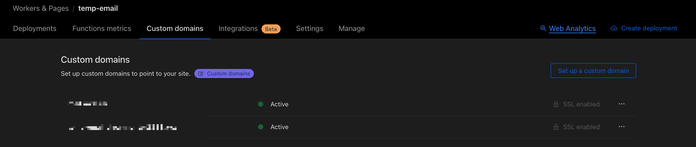Click the green Active status dot of the first domain
This screenshot has height=147, width=696.
point(261,104)
